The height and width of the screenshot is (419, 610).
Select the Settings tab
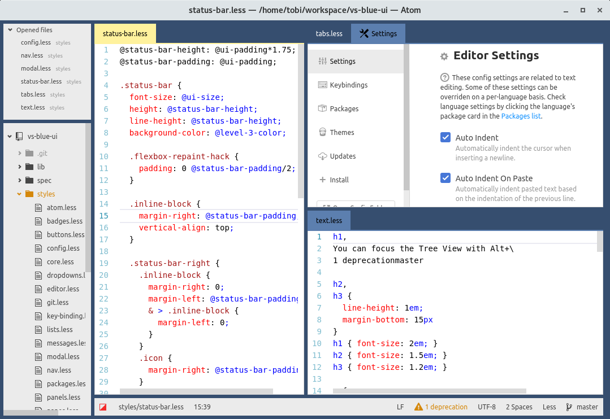(x=378, y=33)
